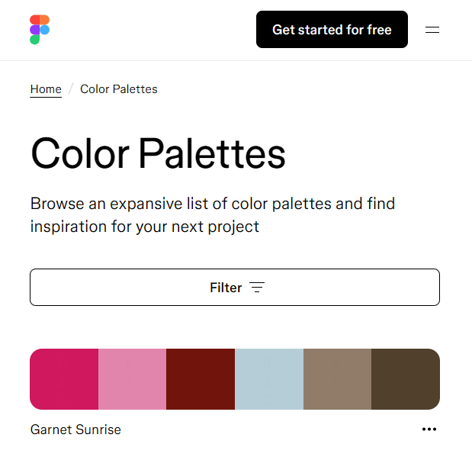Click Get started for free button
This screenshot has height=457, width=472.
pyautogui.click(x=332, y=30)
